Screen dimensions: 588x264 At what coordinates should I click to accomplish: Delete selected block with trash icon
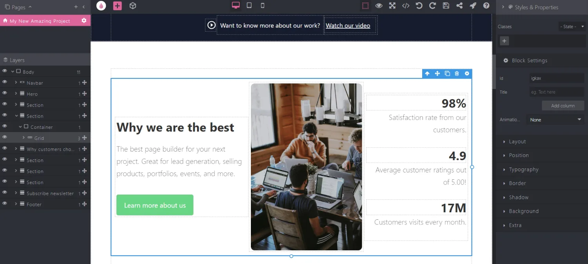coord(457,74)
